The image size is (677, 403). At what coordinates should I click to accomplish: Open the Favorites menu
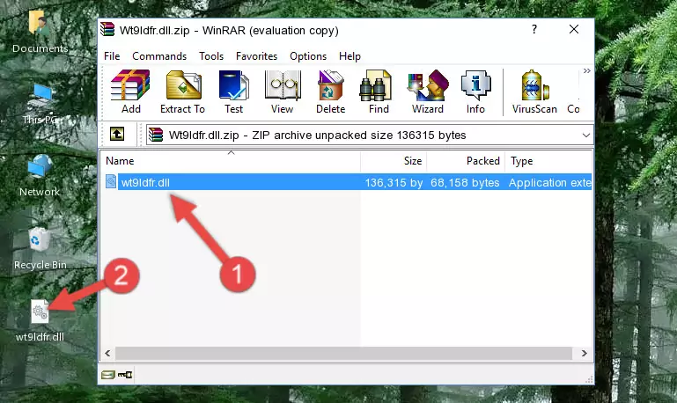pyautogui.click(x=256, y=56)
